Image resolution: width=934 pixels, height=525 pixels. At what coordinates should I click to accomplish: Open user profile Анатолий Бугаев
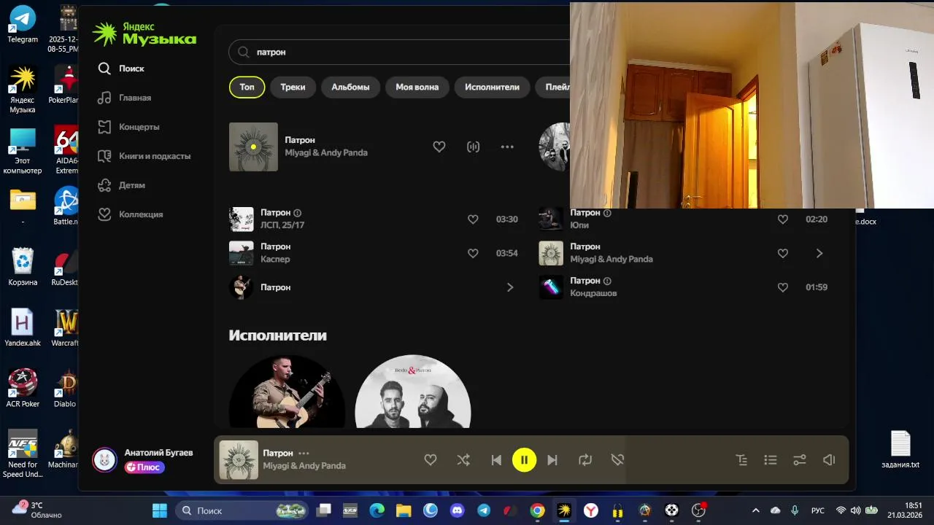coord(158,453)
